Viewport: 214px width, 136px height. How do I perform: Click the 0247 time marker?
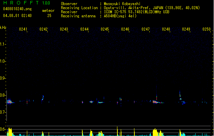146,29
